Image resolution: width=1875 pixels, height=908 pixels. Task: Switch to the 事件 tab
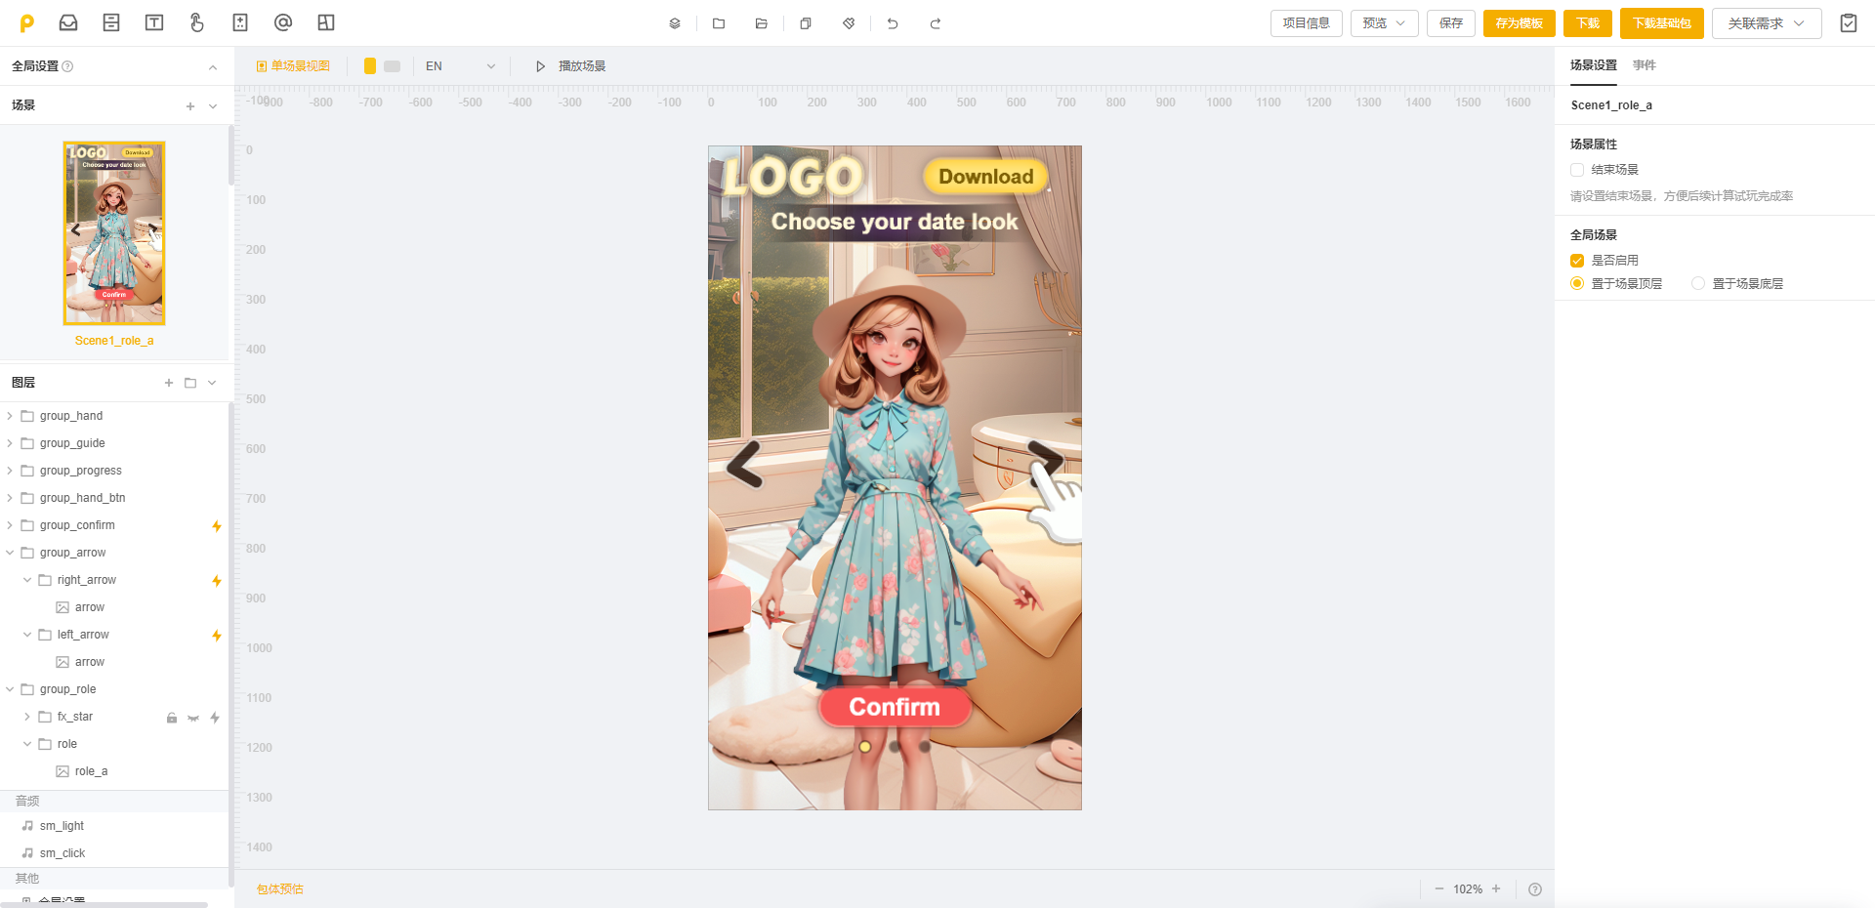point(1645,65)
